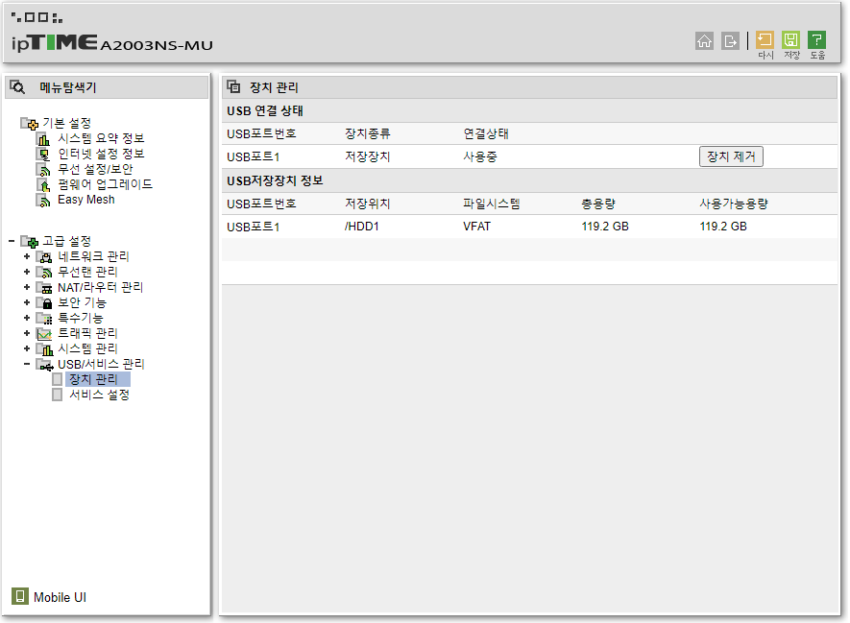Click the USB 연결 상태 section title
850x623 pixels.
(264, 110)
